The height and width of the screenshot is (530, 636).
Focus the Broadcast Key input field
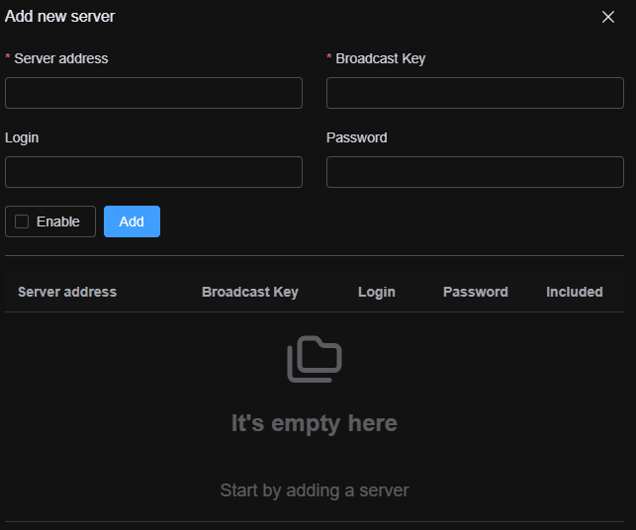click(475, 93)
